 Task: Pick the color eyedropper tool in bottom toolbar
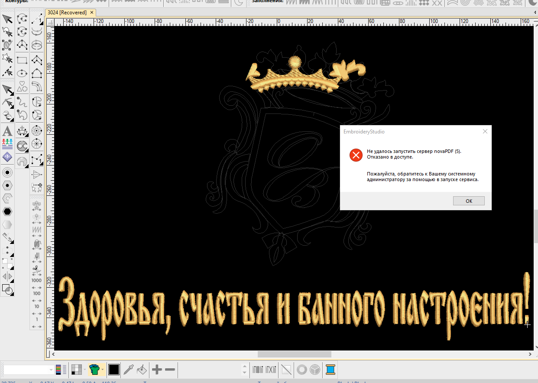[x=129, y=370]
